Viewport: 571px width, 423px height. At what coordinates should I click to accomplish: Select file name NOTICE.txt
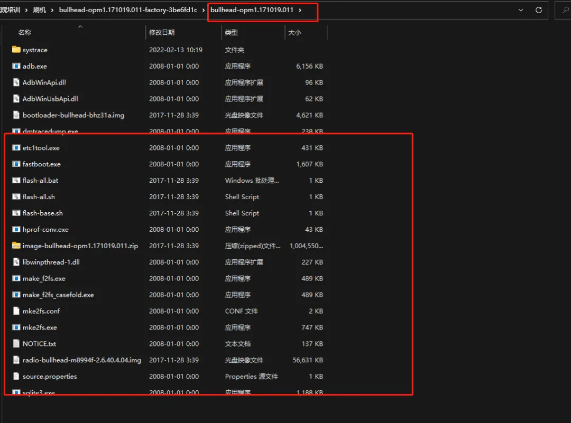point(39,344)
